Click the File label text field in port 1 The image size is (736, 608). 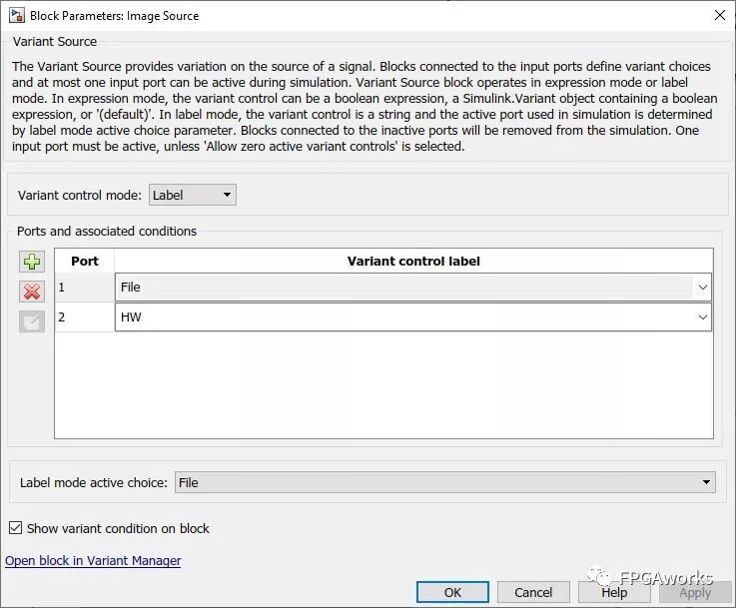(x=399, y=288)
